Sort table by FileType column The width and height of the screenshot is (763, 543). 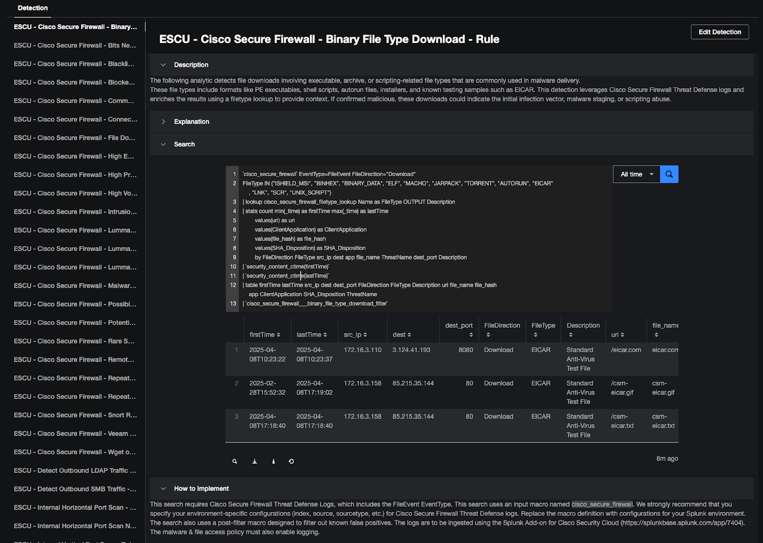(x=543, y=330)
